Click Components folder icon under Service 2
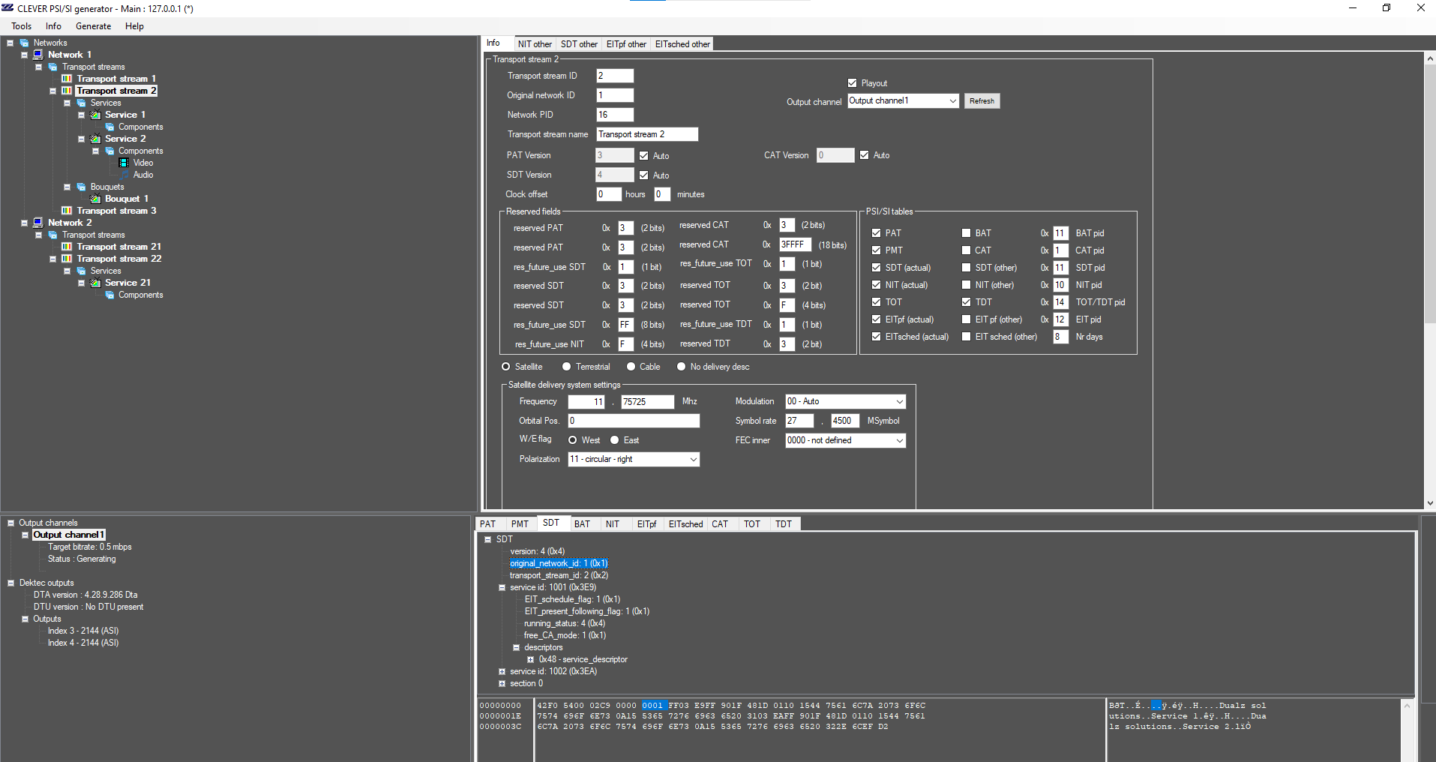The height and width of the screenshot is (762, 1436). (x=109, y=151)
